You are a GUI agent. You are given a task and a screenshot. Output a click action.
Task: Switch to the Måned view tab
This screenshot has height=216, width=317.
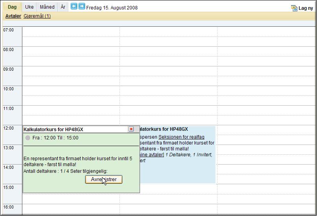(x=47, y=7)
